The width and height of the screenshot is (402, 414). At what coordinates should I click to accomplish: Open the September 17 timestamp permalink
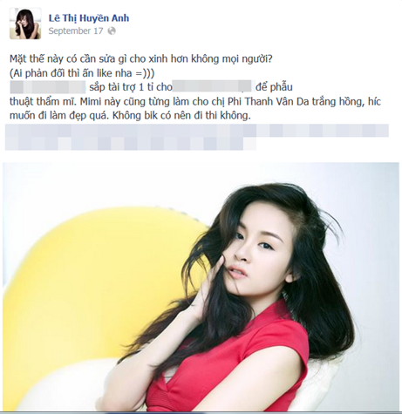[76, 31]
